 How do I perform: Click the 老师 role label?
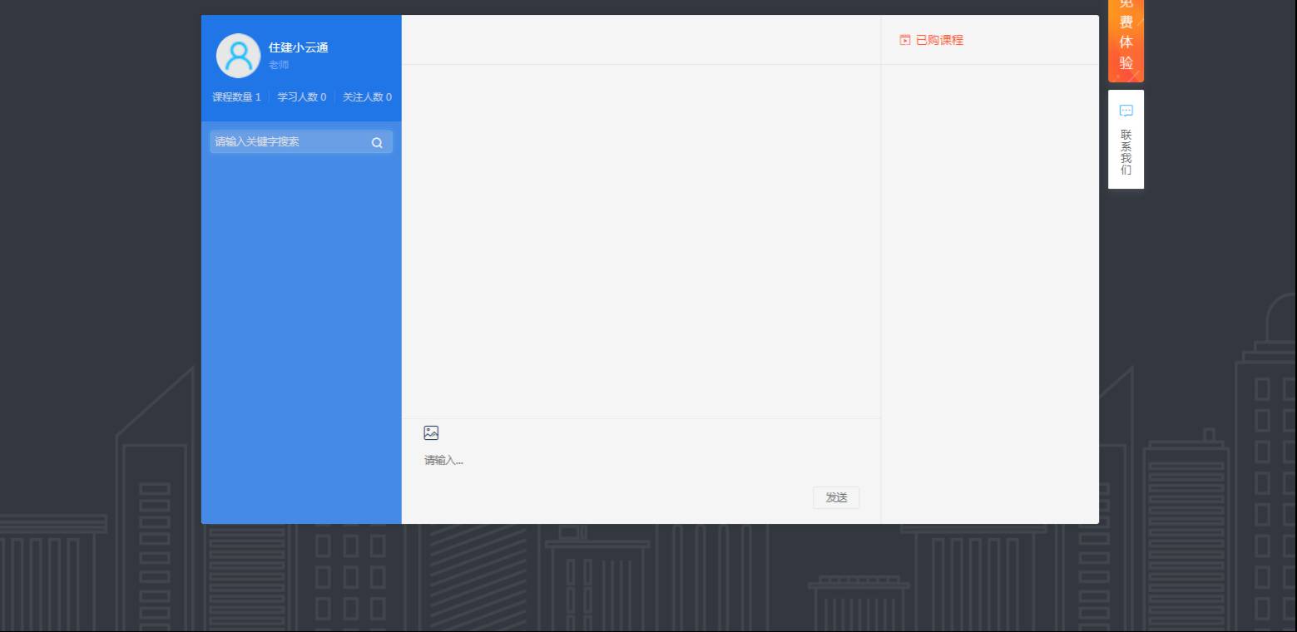(279, 65)
